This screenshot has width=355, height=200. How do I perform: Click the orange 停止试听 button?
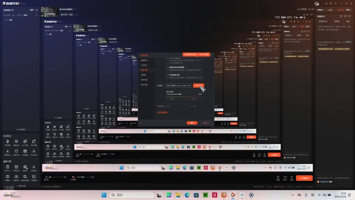198,86
